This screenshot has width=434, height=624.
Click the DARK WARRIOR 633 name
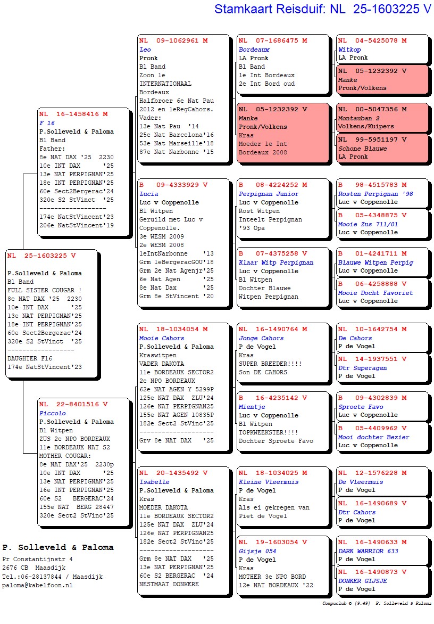point(368,551)
